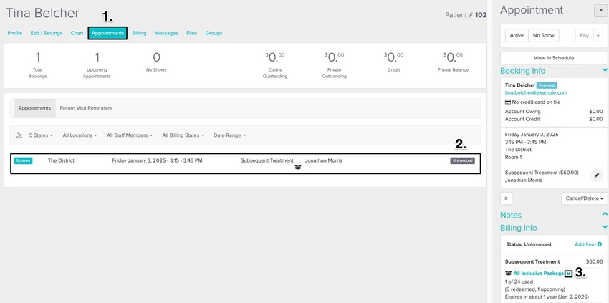Open the 5 States filter dropdown
The image size is (609, 303).
point(41,135)
